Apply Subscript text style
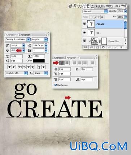The image size is (131, 155). (x=33, y=67)
